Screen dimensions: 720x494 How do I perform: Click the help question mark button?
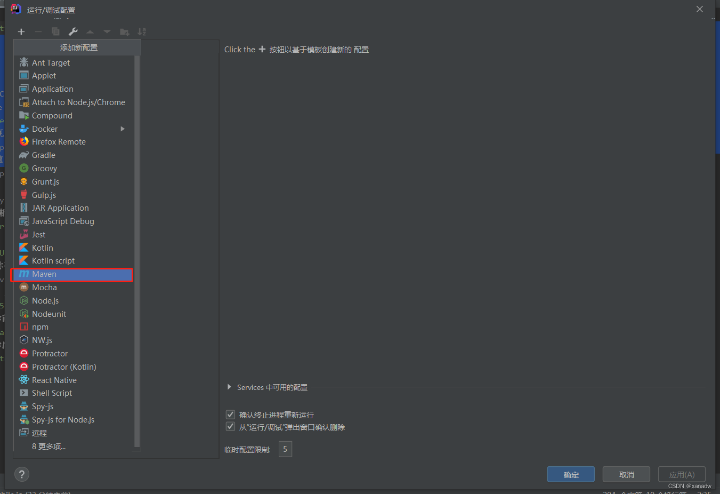tap(22, 474)
